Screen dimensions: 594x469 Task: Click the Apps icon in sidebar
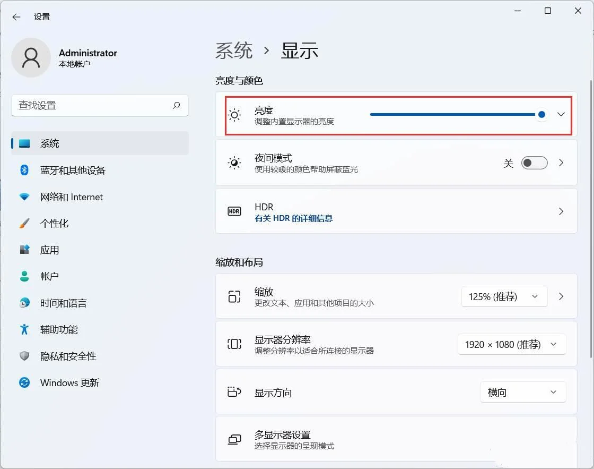(x=24, y=250)
